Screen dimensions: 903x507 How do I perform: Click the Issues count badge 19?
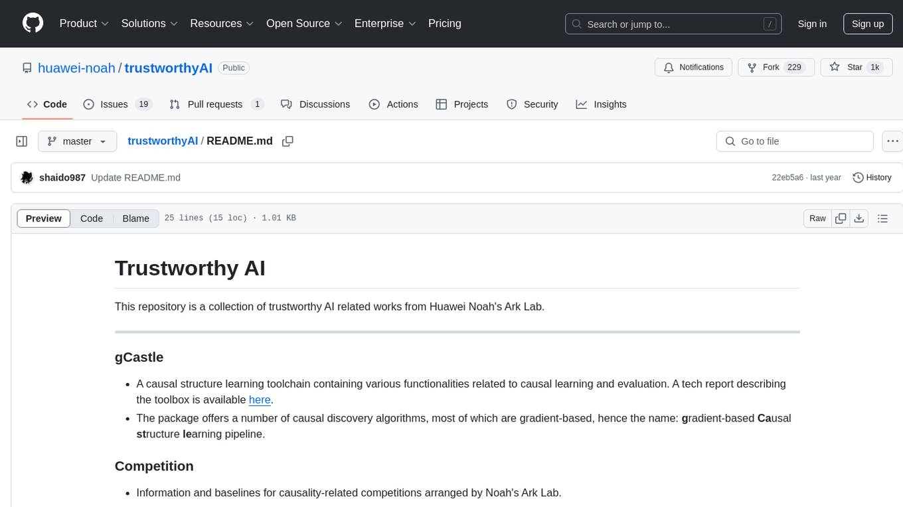click(143, 104)
